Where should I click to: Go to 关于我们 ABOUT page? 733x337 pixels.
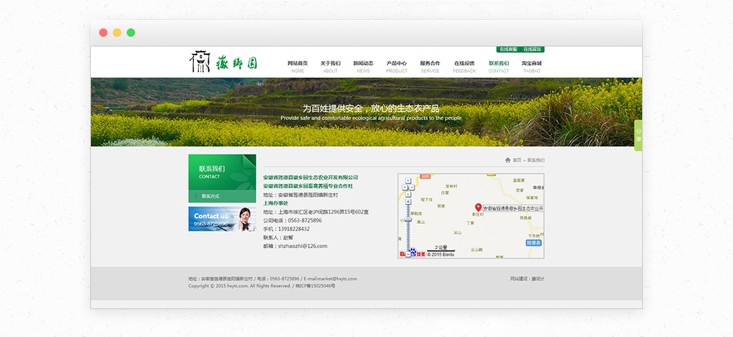pyautogui.click(x=331, y=67)
